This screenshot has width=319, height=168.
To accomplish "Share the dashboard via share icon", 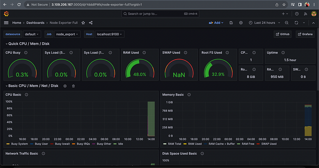I will tap(91, 23).
